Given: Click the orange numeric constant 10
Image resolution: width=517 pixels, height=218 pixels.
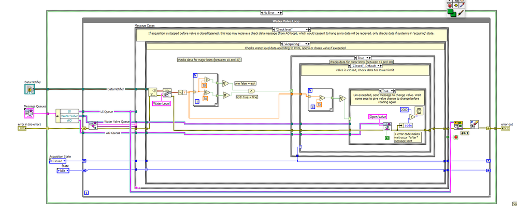Looking at the screenshot, I should tap(204, 85).
